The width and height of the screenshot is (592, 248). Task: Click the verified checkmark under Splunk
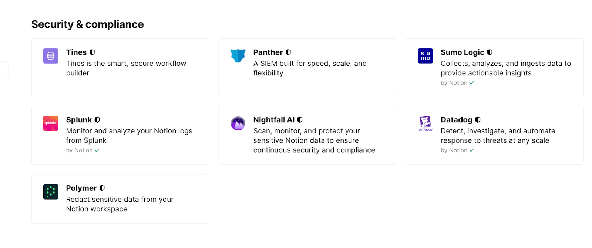[x=97, y=150]
